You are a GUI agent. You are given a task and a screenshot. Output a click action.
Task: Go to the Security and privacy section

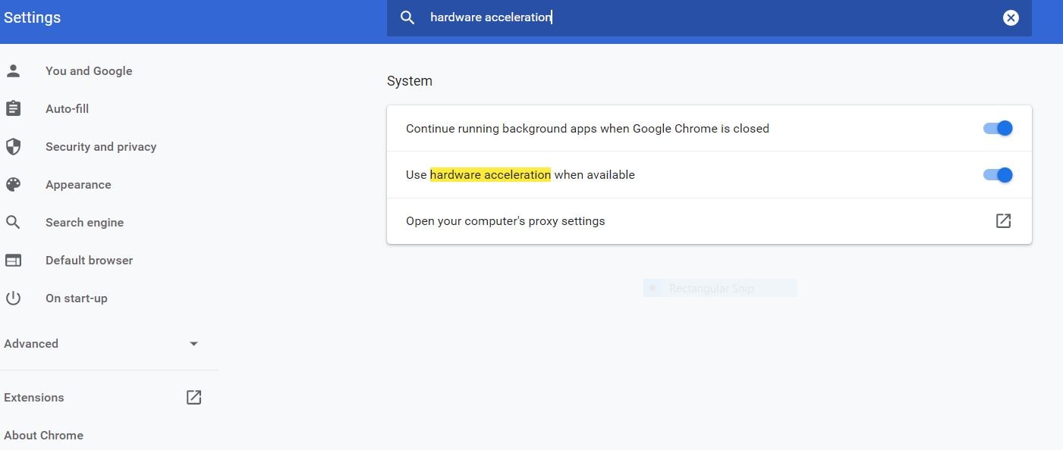pyautogui.click(x=101, y=147)
